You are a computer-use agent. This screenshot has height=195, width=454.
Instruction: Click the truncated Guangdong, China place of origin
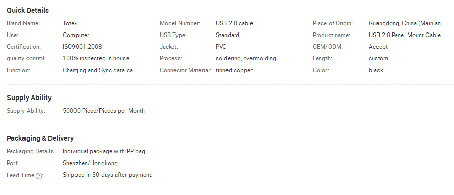click(407, 23)
